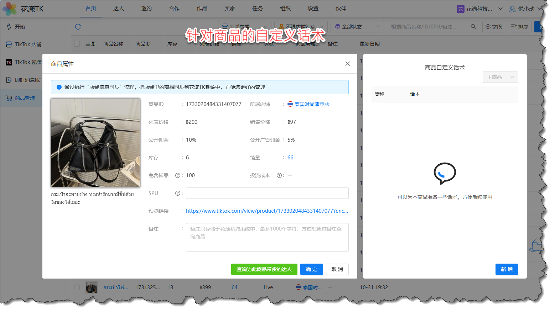555x312 pixels.
Task: Click the help icon next to 投流成本
Action: pyautogui.click(x=279, y=175)
